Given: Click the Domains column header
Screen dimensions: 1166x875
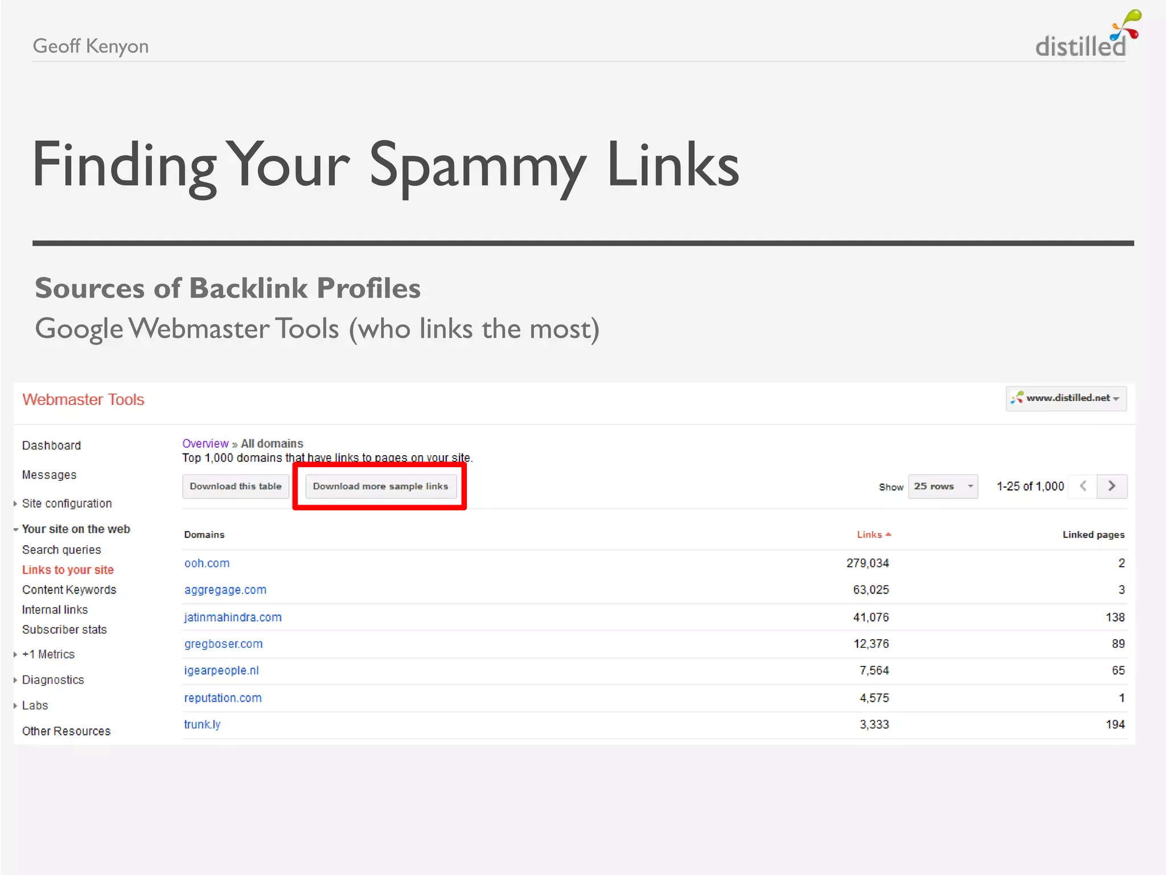Looking at the screenshot, I should click(x=204, y=534).
